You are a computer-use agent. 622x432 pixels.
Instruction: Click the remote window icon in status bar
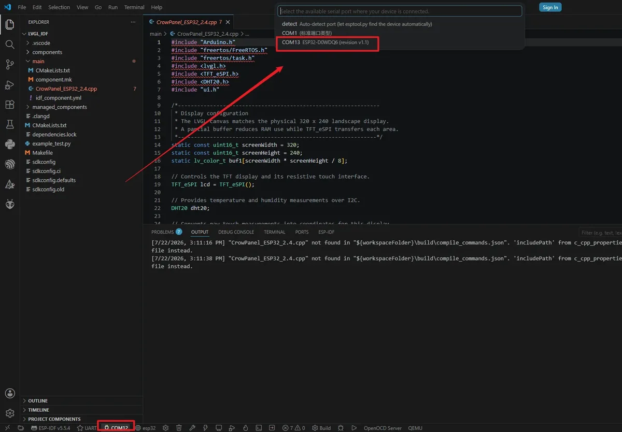[x=7, y=428]
